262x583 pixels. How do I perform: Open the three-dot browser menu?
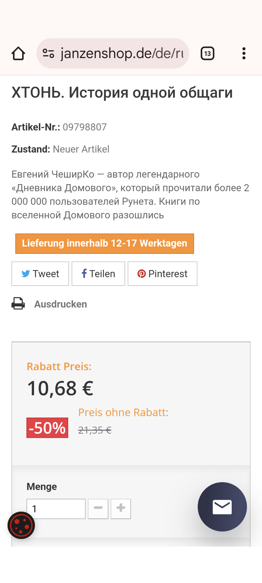(x=244, y=54)
